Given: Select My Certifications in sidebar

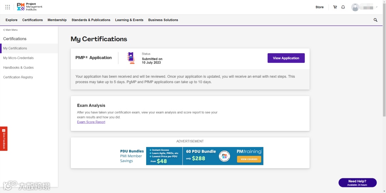Looking at the screenshot, I should click(29, 48).
